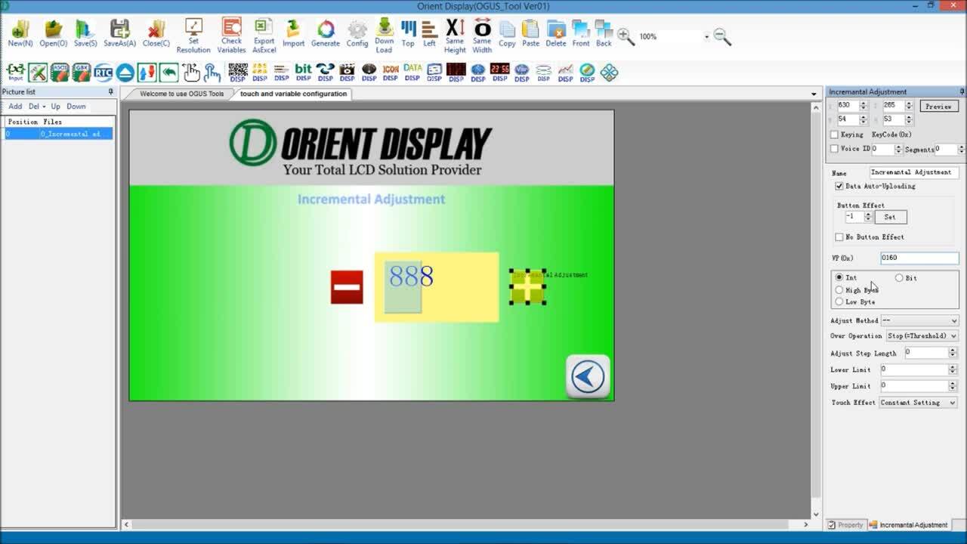Send control to Back
Image resolution: width=967 pixels, height=544 pixels.
(604, 34)
